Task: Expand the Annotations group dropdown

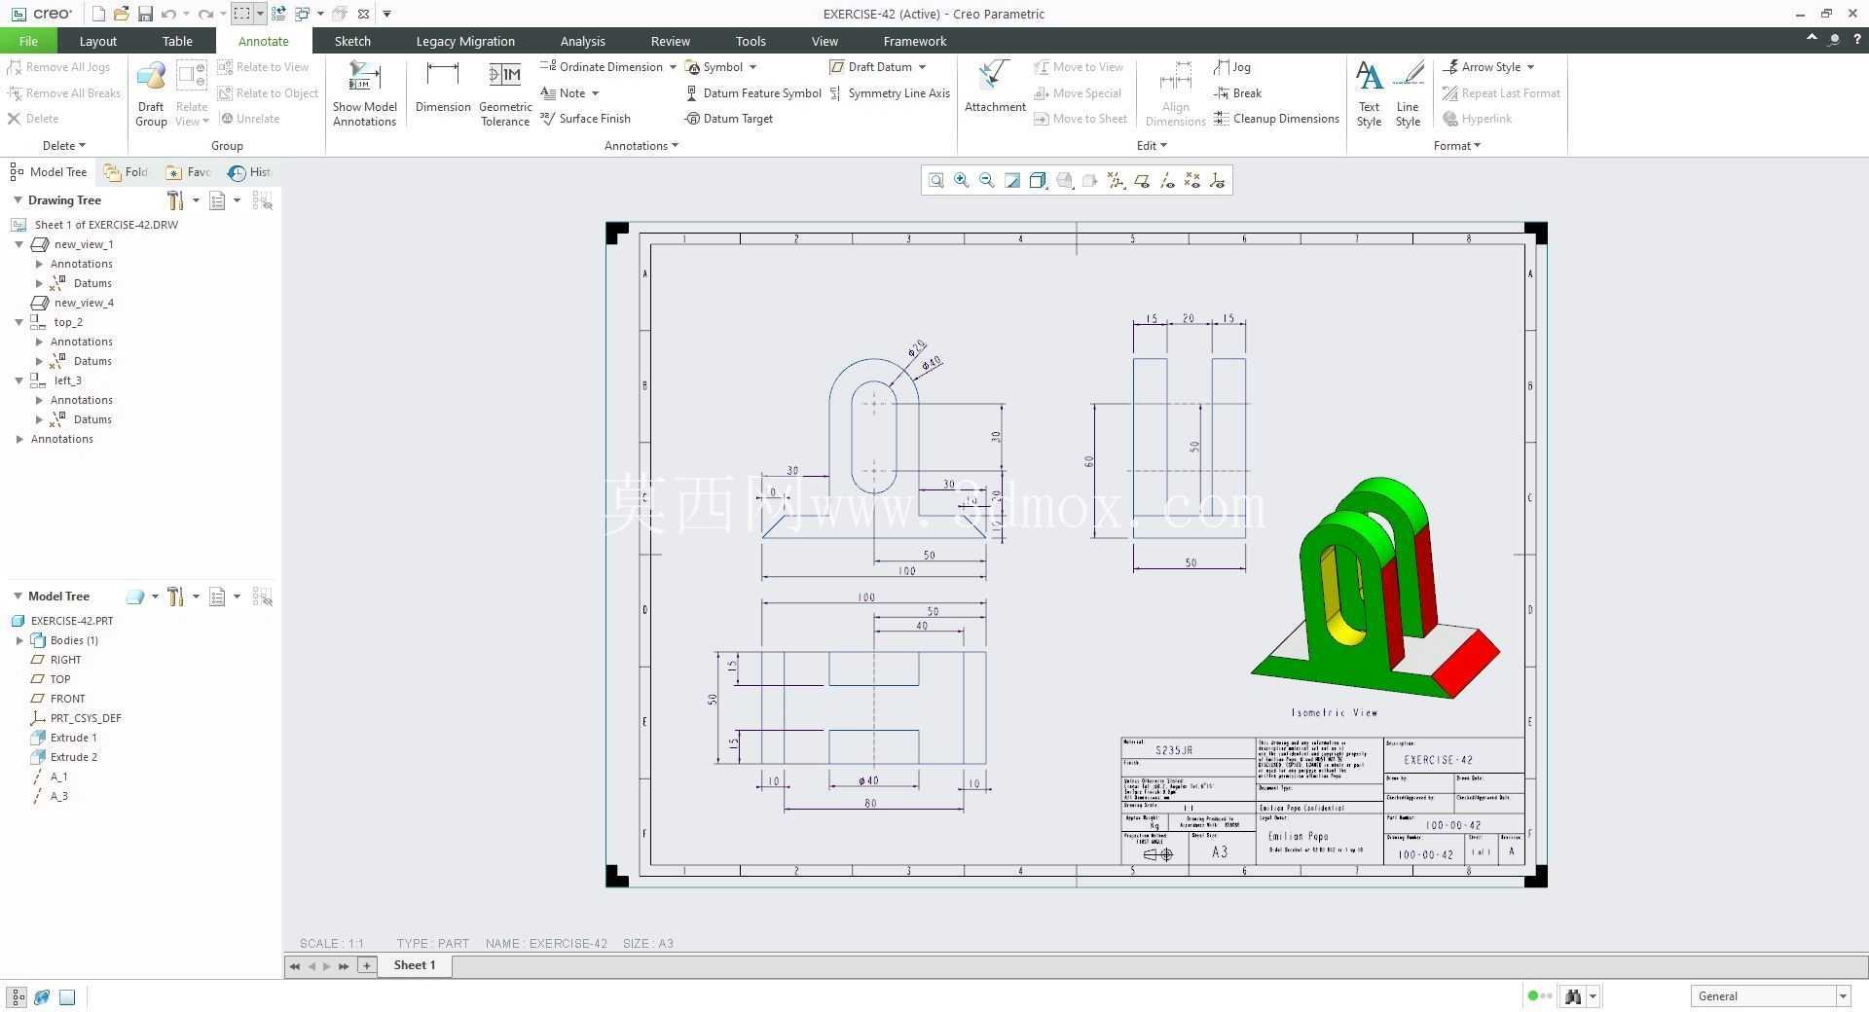Action: [641, 146]
